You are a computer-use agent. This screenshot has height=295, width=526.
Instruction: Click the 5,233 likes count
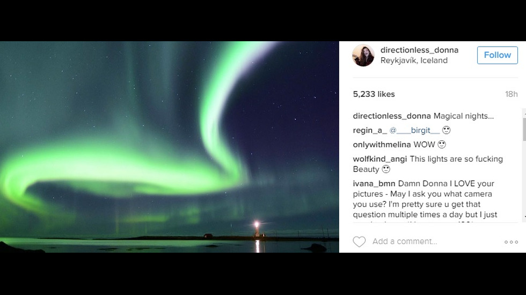(x=374, y=94)
